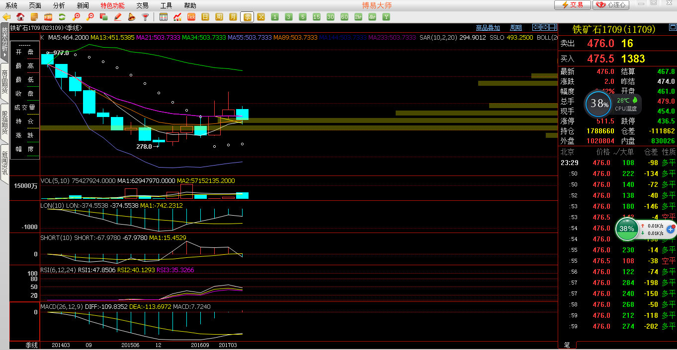The height and width of the screenshot is (350, 677).
Task: Click the SHORT(10) indicator label
Action: pyautogui.click(x=56, y=238)
